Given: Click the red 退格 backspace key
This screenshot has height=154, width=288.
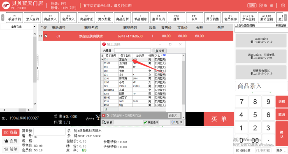Looking at the screenshot, I should pos(281,101).
